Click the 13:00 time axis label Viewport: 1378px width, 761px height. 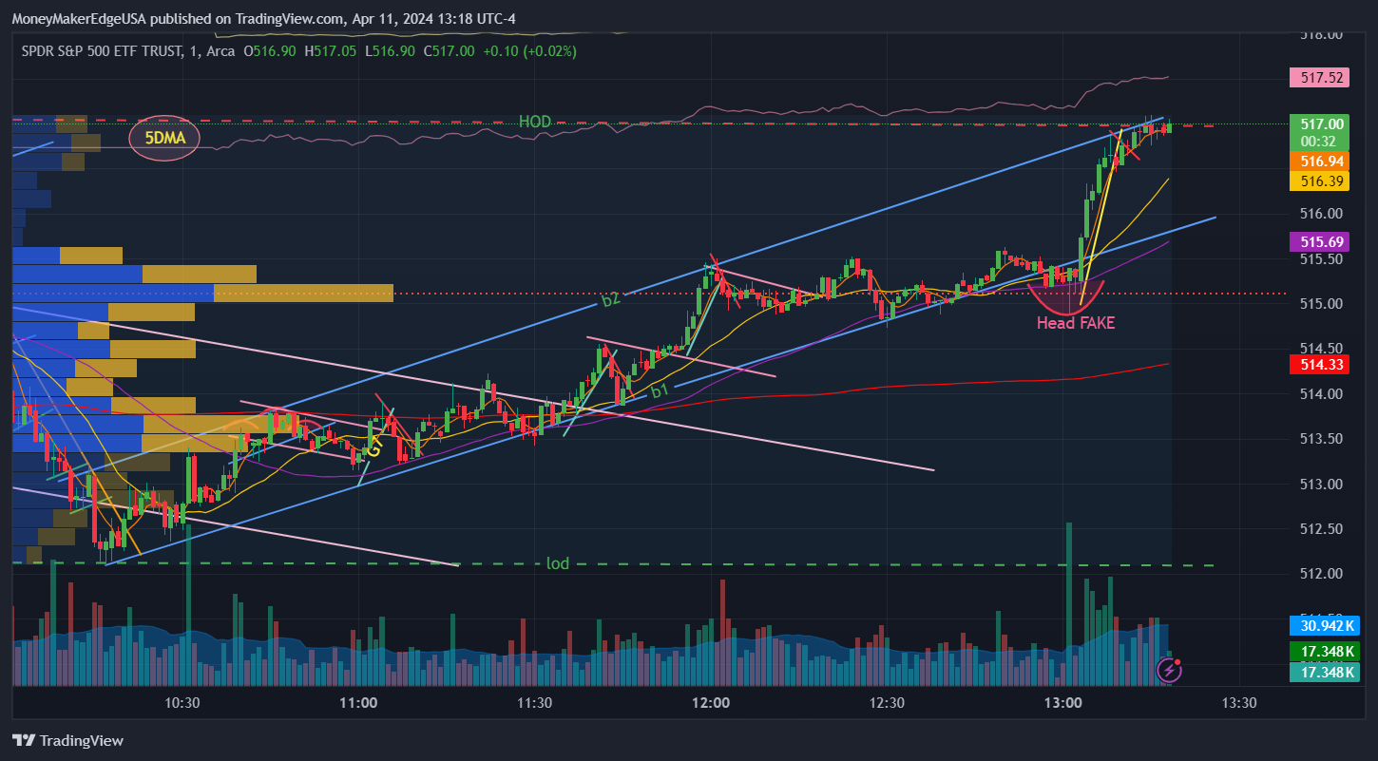point(1062,703)
